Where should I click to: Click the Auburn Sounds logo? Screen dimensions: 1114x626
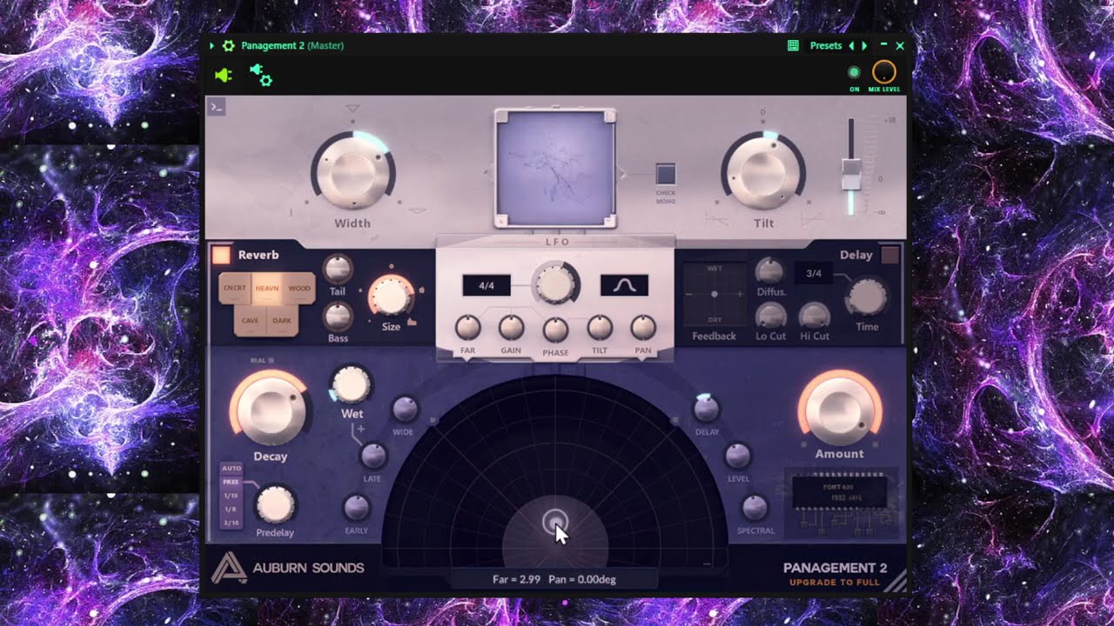tap(287, 568)
